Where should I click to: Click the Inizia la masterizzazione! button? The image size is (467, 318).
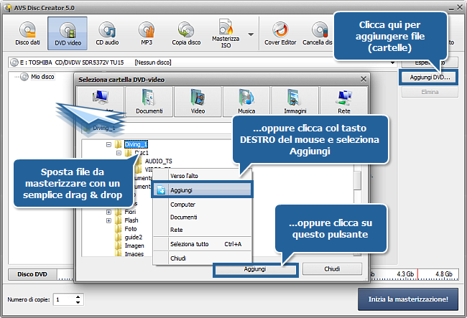(x=407, y=299)
